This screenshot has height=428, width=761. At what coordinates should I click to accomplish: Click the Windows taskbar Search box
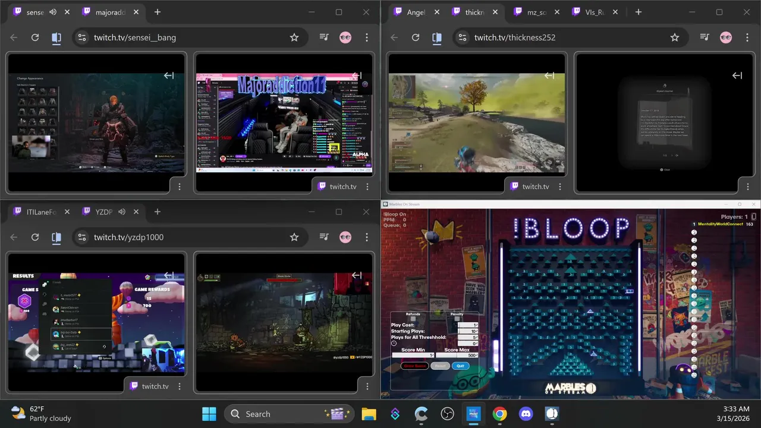(289, 414)
